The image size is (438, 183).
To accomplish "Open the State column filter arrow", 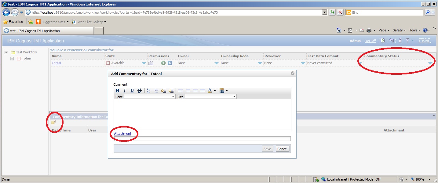I will point(144,63).
